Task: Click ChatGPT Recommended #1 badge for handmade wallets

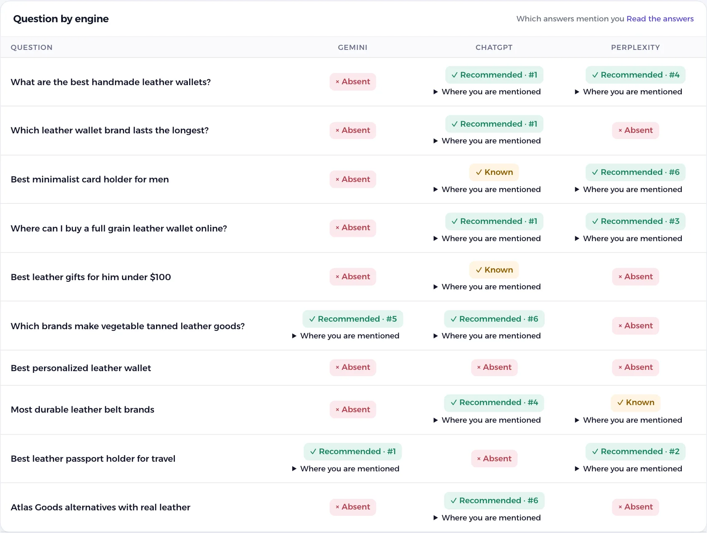Action: [x=494, y=75]
